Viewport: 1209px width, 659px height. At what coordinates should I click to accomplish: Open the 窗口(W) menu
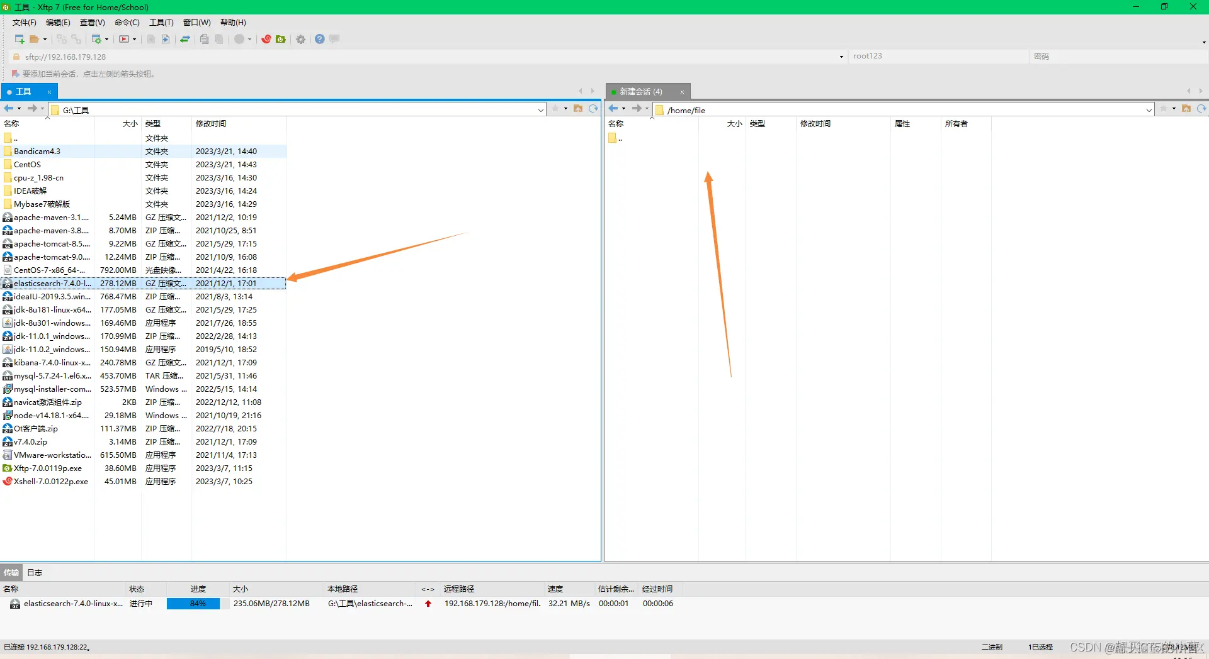(196, 23)
